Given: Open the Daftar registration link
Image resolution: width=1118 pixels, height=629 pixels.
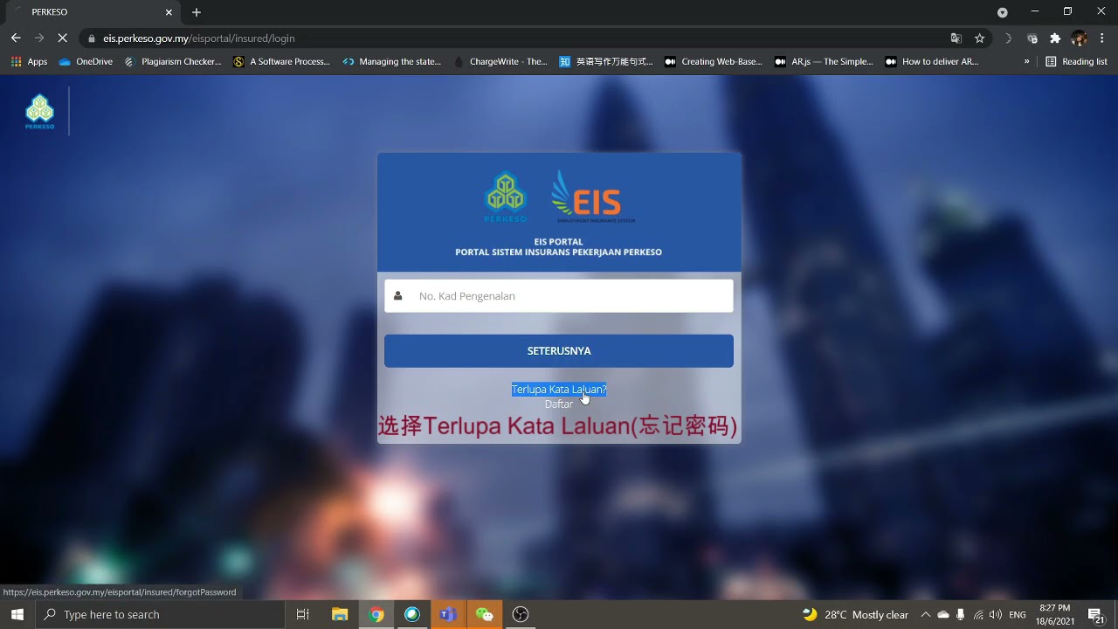Looking at the screenshot, I should [559, 404].
